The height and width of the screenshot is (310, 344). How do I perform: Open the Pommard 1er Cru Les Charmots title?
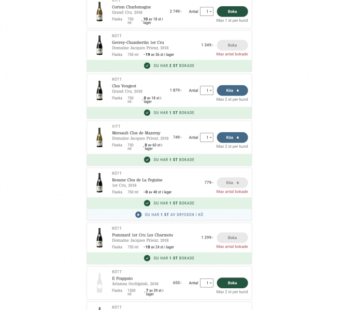pyautogui.click(x=142, y=235)
